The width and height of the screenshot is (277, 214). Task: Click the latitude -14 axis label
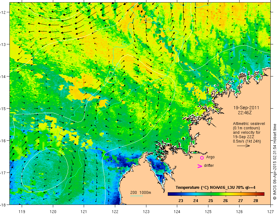3,76
